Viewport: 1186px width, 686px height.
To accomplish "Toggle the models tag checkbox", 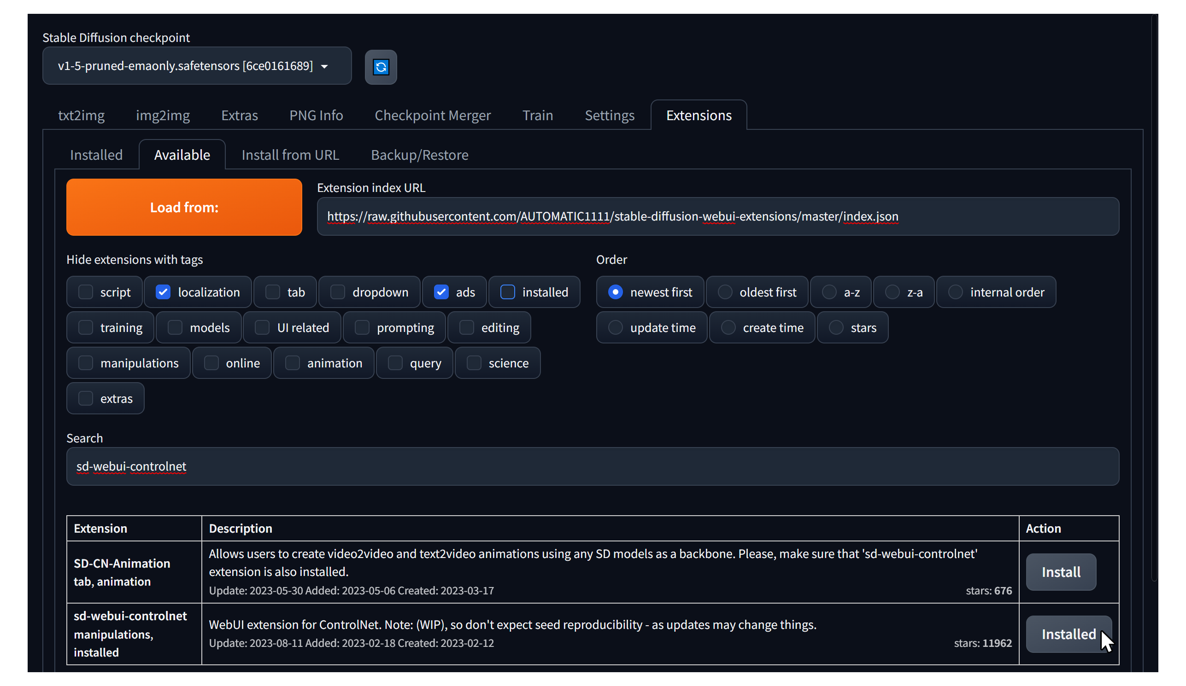I will (175, 327).
